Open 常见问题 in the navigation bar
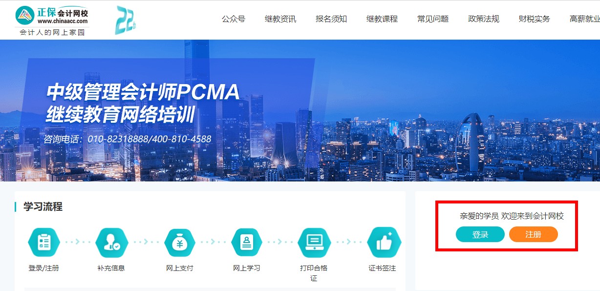600x291 pixels. point(433,19)
